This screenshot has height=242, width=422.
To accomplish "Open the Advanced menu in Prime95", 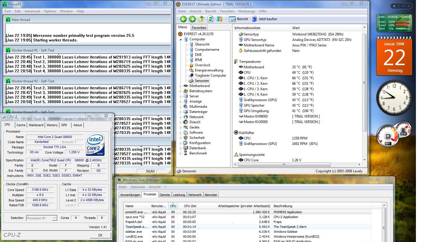I will 32,11.
